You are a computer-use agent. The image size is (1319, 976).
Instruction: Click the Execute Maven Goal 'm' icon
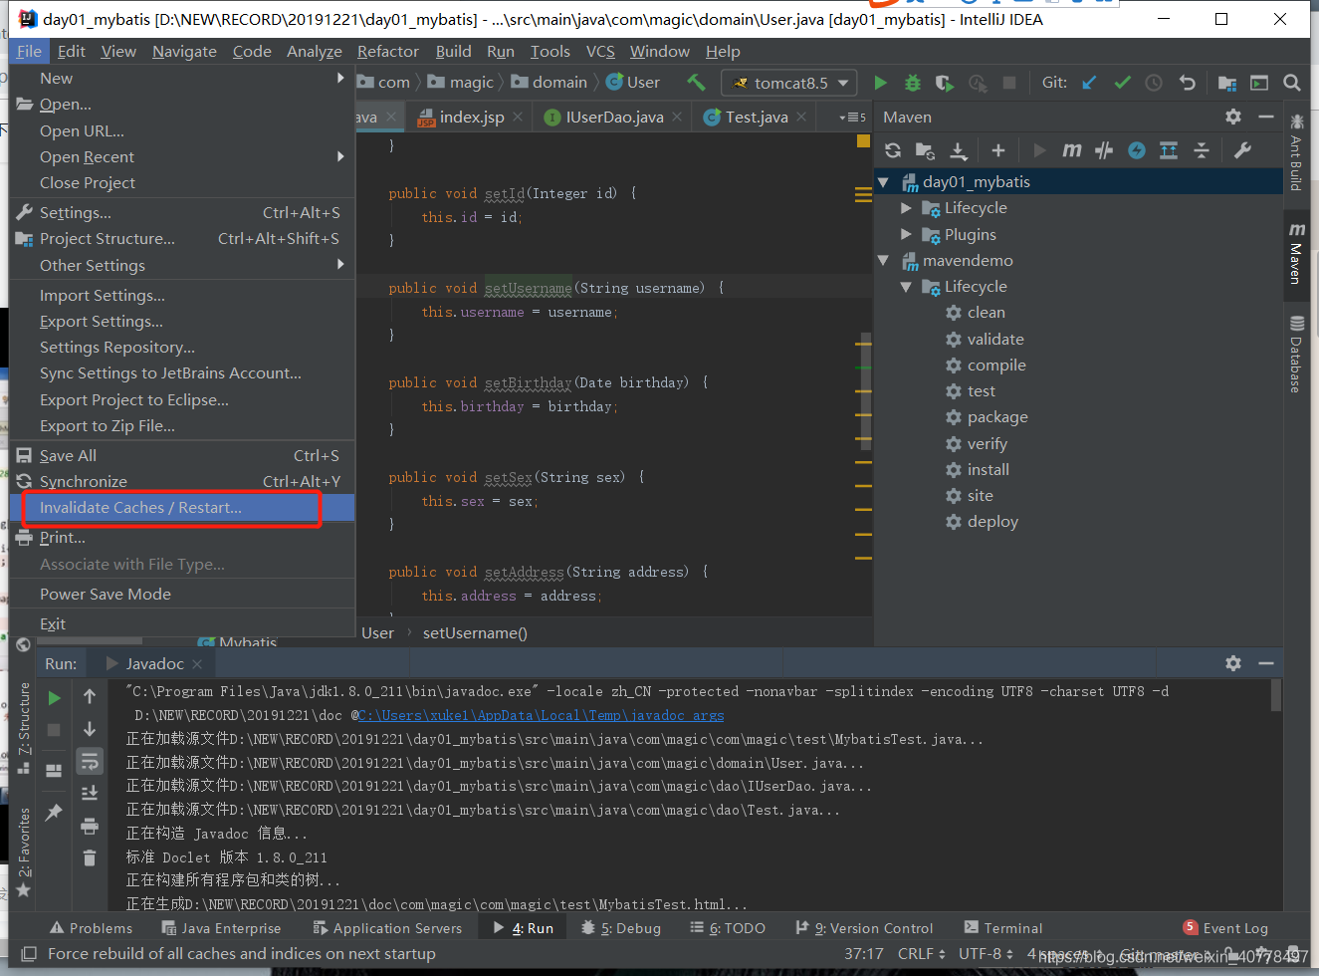click(x=1071, y=150)
